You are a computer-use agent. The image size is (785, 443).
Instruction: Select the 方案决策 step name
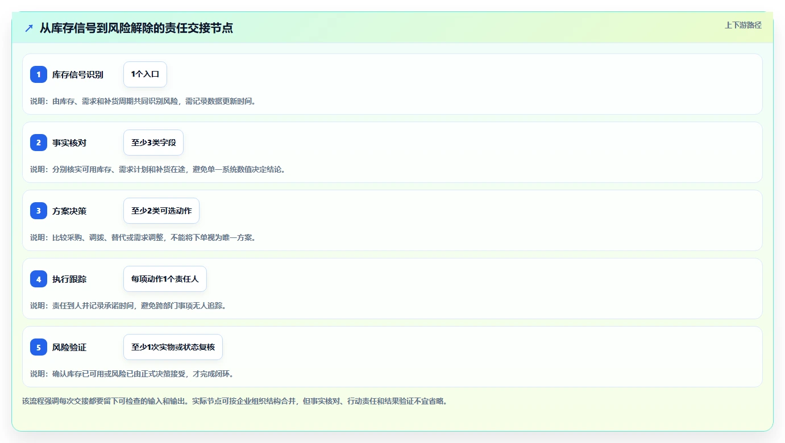[x=69, y=211]
